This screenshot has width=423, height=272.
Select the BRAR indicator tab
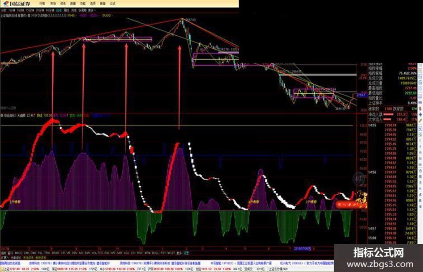56,253
